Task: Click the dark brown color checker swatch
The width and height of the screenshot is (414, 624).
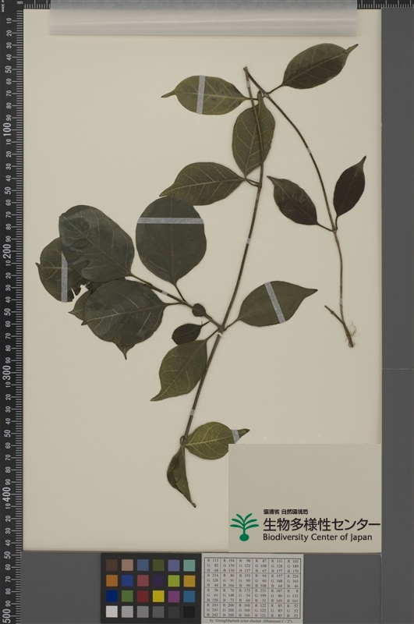Action: click(x=112, y=565)
